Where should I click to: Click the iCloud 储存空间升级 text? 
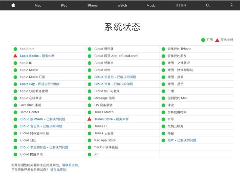coord(34,133)
